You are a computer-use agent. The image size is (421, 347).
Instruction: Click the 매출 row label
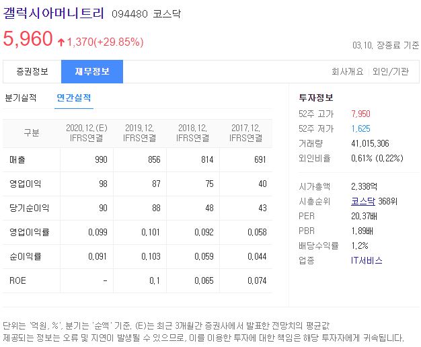click(x=17, y=160)
